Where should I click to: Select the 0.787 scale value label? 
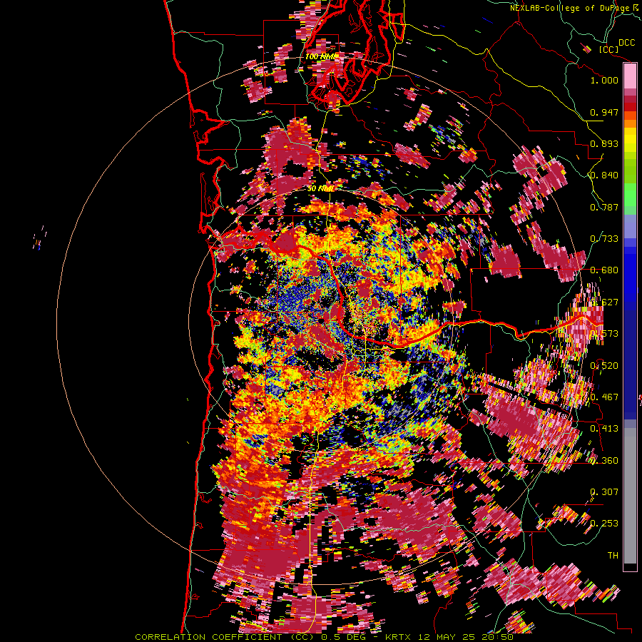click(x=604, y=207)
